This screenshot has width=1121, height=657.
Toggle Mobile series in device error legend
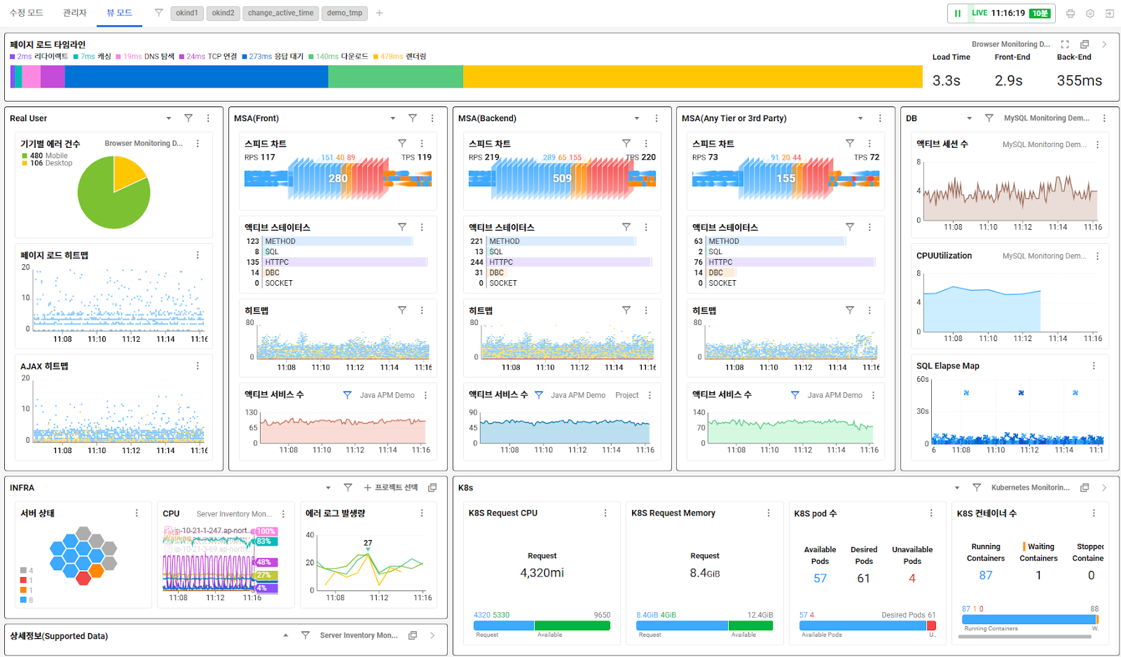[45, 155]
